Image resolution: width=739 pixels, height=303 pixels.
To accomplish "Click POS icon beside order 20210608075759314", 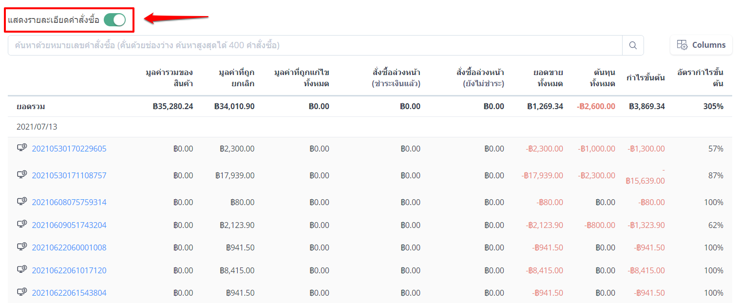I will 22,202.
